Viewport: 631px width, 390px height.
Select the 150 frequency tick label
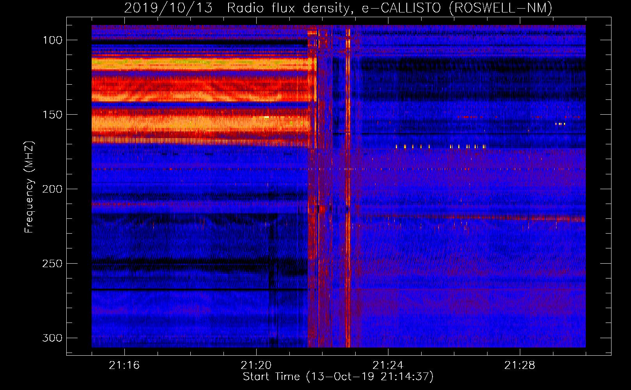coord(52,115)
